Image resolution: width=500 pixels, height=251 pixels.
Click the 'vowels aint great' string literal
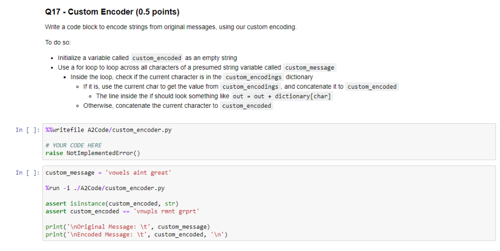(138, 173)
